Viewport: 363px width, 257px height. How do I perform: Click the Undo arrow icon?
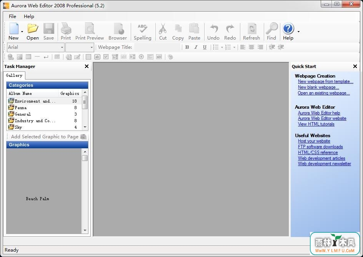(x=213, y=32)
